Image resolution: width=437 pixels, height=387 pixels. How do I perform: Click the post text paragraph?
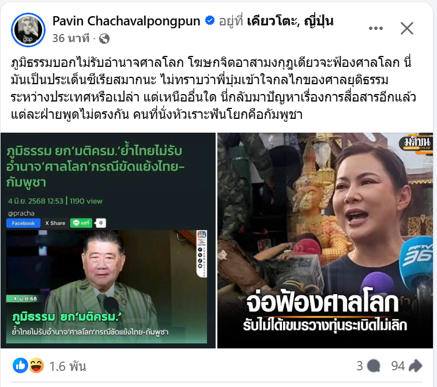pyautogui.click(x=213, y=88)
